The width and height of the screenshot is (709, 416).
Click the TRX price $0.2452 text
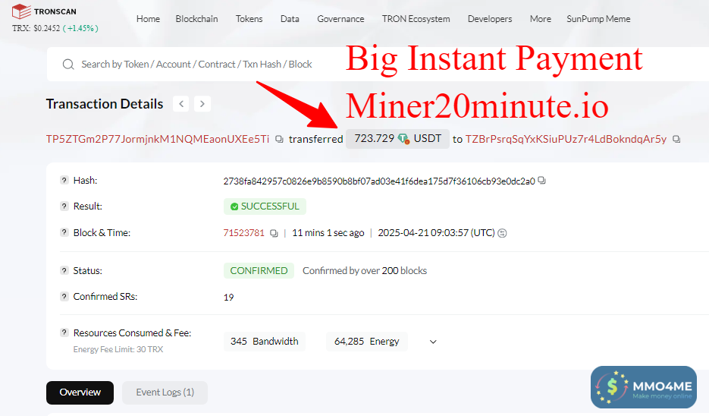coord(36,28)
